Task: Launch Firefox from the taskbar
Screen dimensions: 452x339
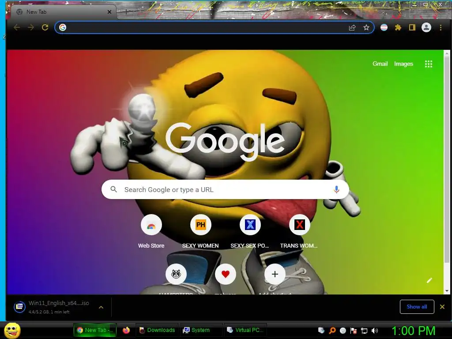Action: pyautogui.click(x=126, y=330)
